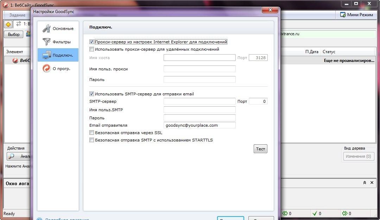Open the О прогр. about section

(x=58, y=68)
